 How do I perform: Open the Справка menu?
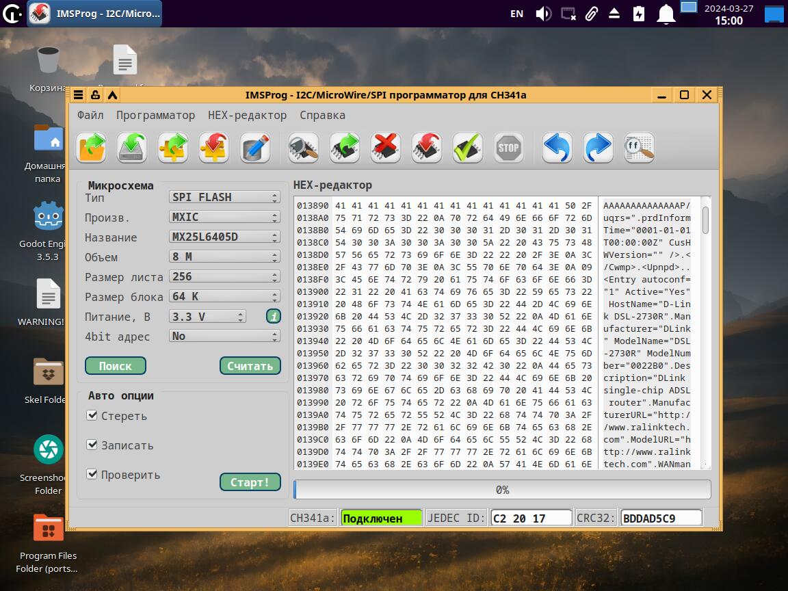point(323,115)
